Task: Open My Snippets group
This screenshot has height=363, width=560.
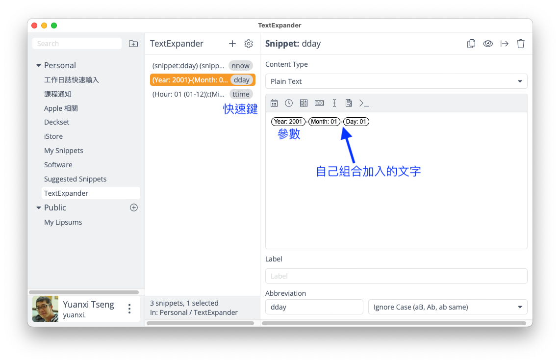Action: pos(64,151)
